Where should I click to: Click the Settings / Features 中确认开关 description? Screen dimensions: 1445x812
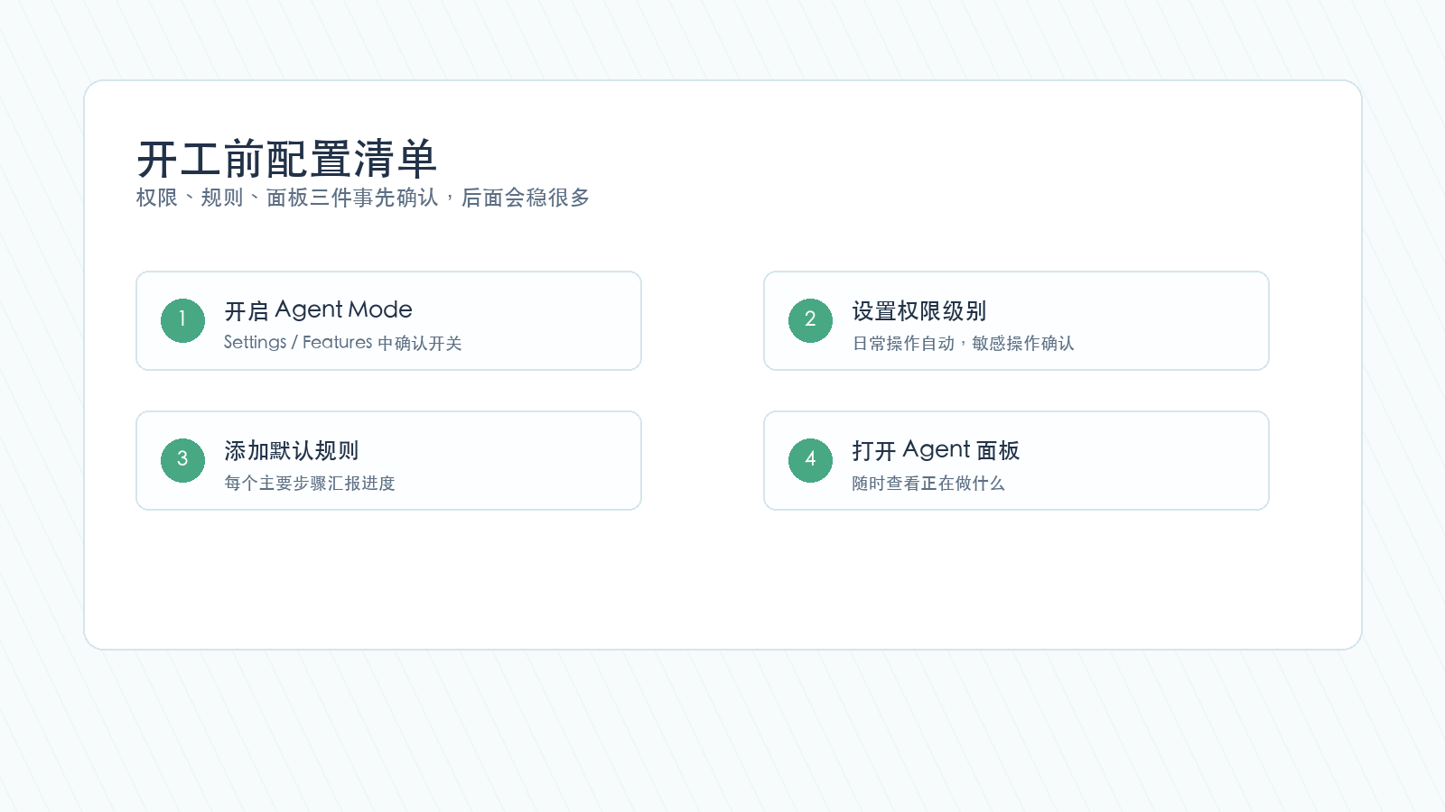342,343
